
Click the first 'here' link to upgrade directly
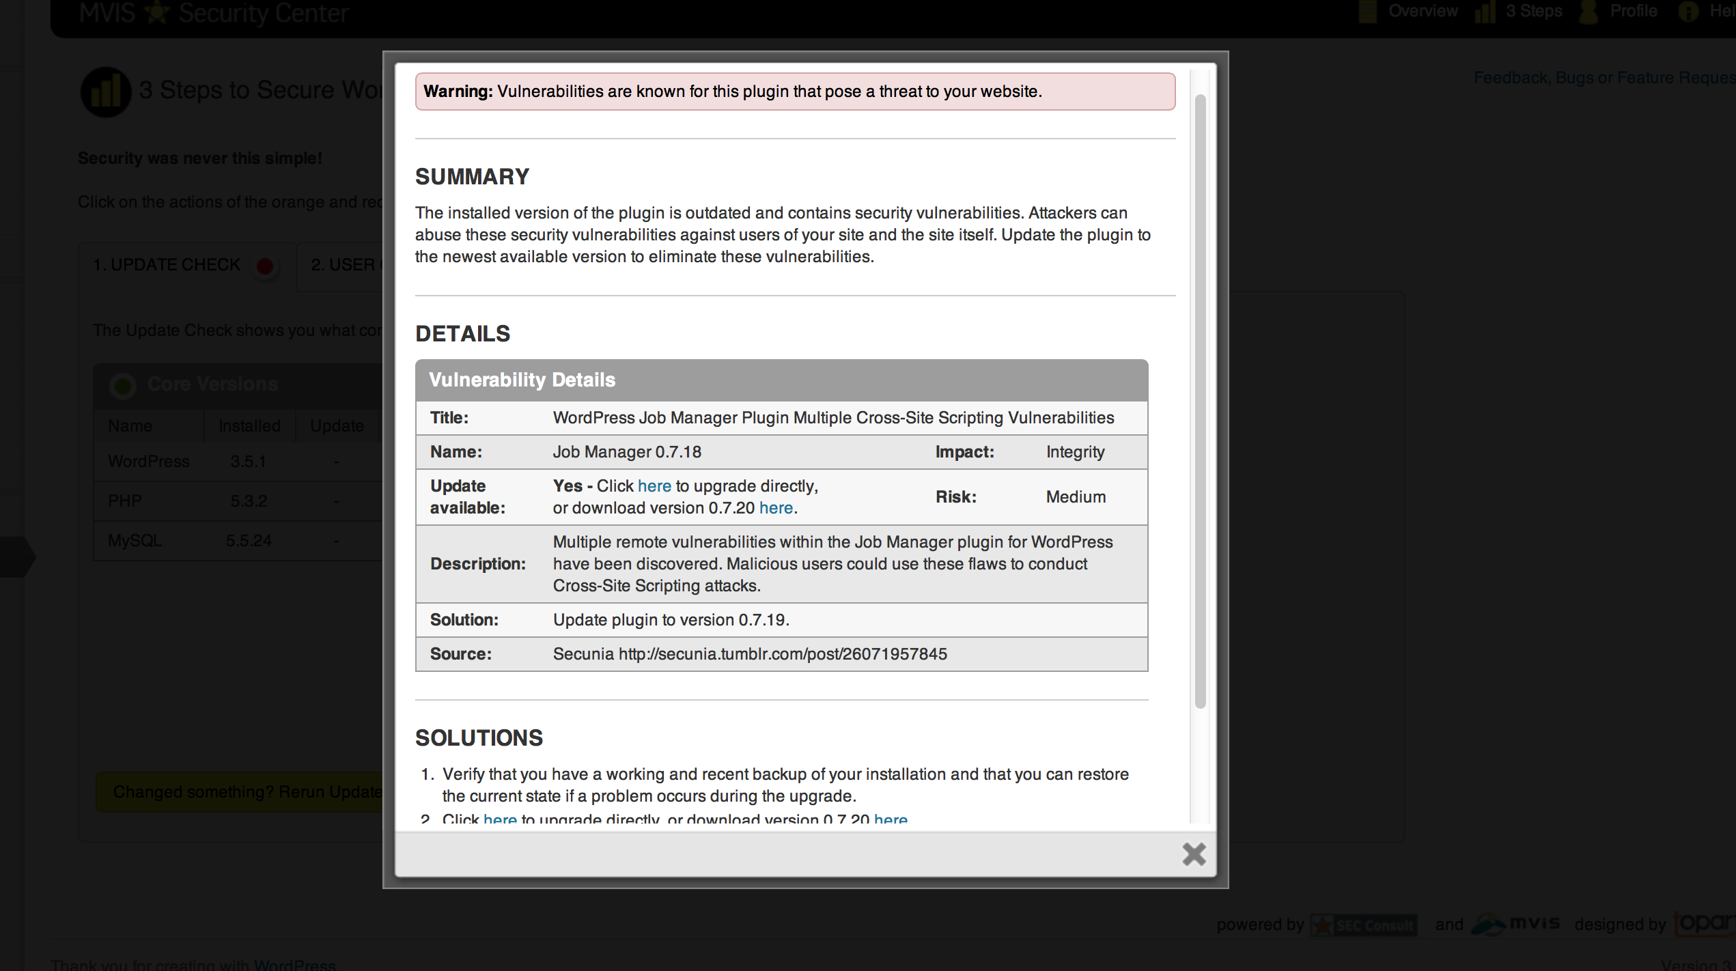click(654, 486)
